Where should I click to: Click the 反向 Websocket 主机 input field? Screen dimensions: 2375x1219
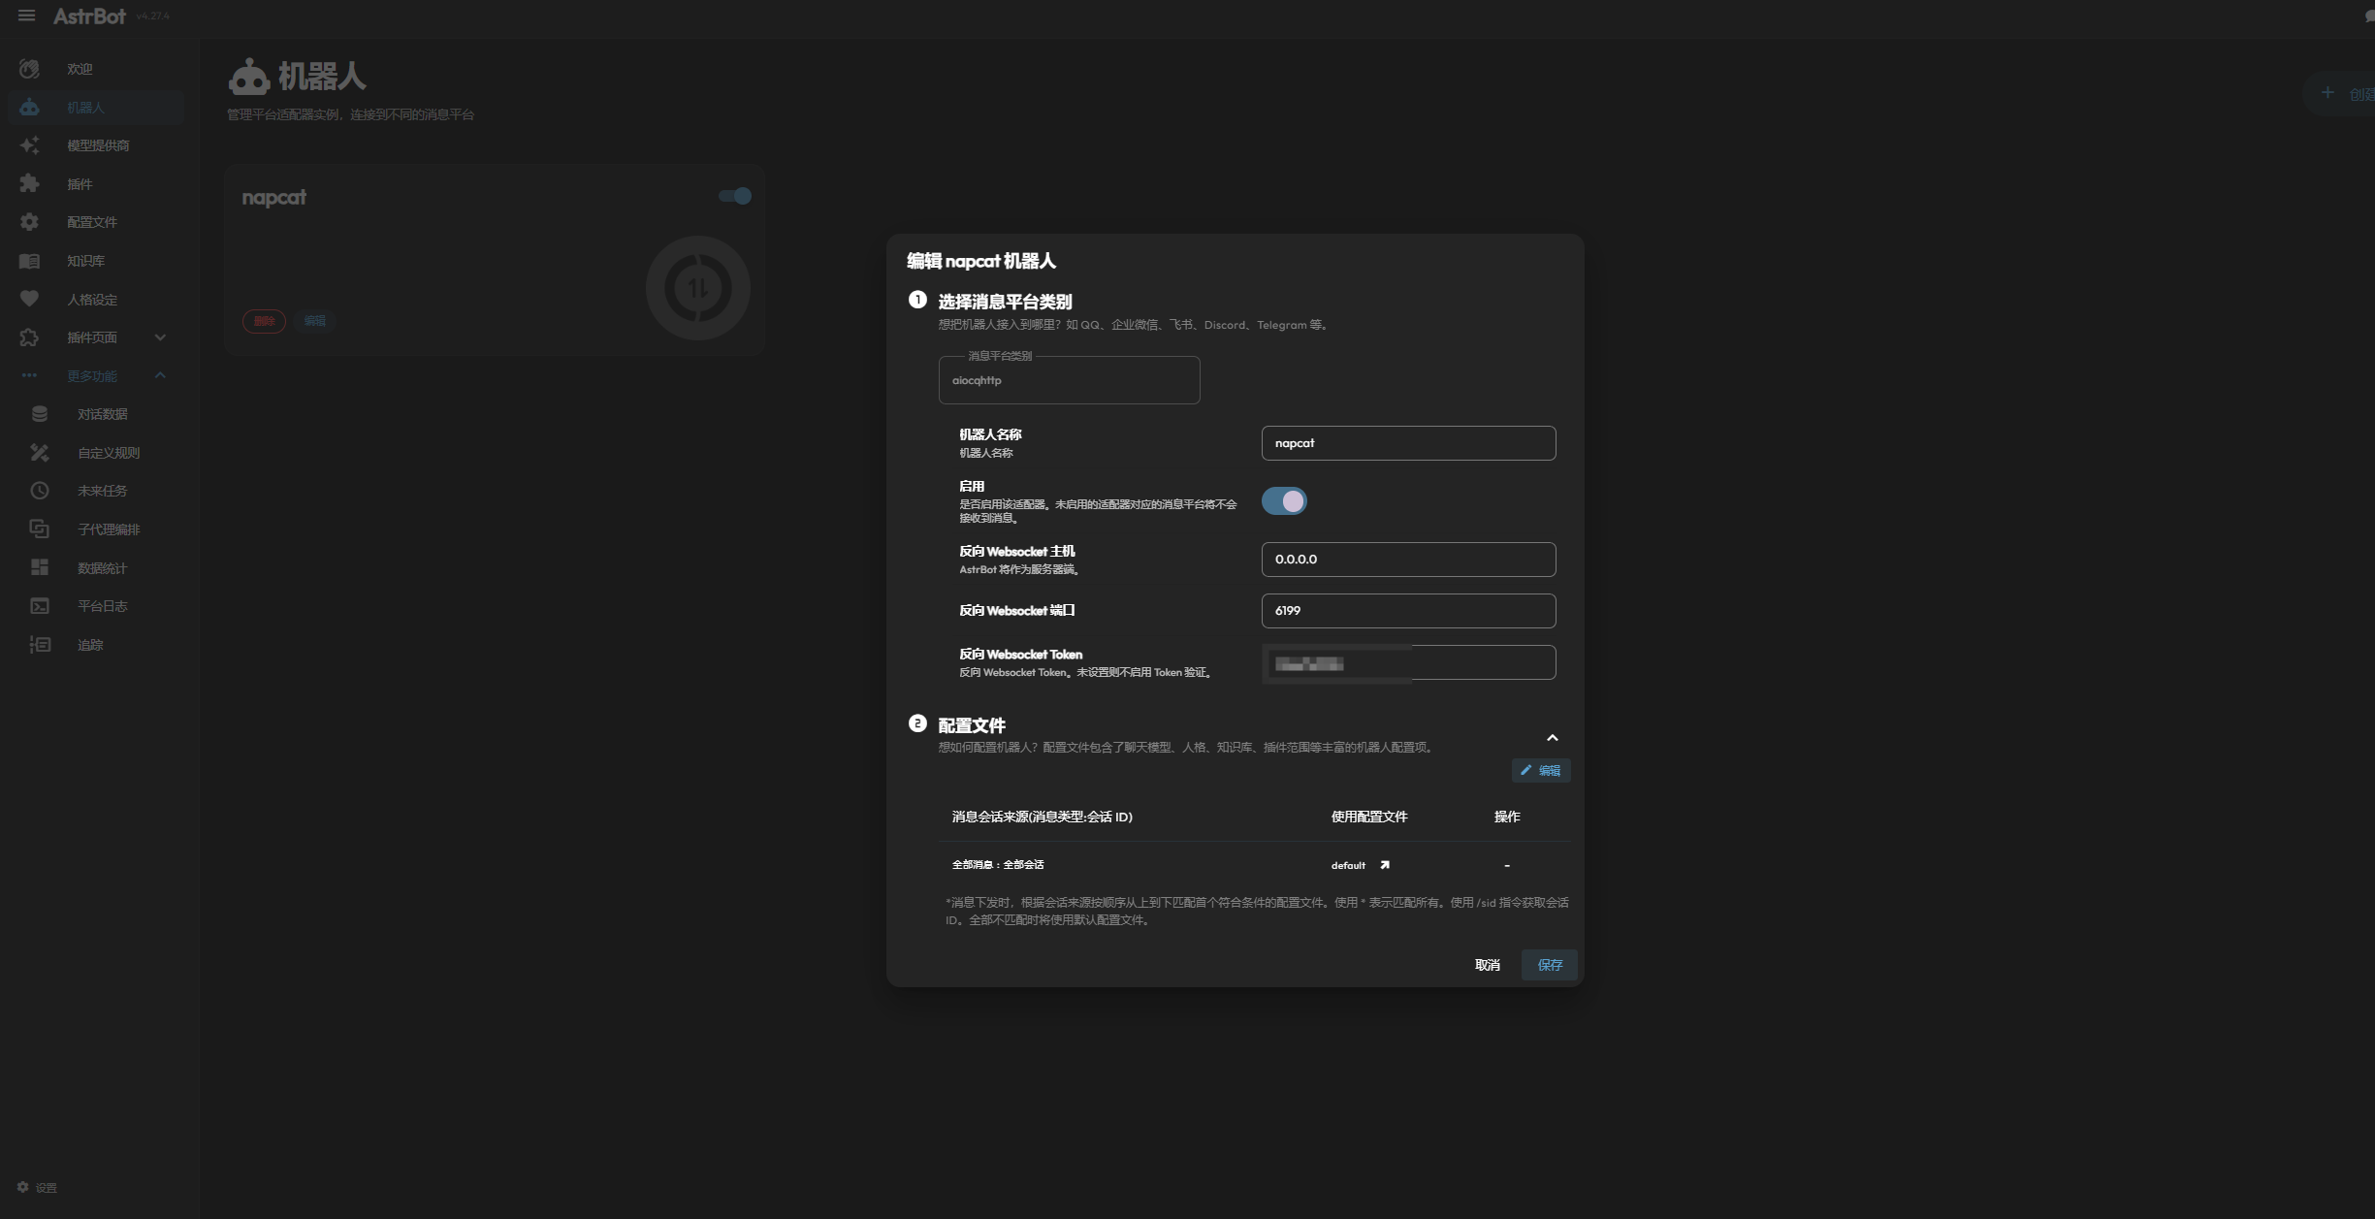[x=1408, y=560]
